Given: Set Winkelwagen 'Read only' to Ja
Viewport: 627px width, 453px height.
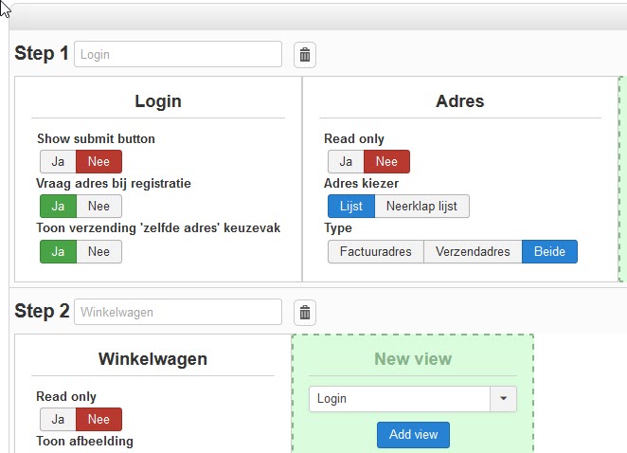Looking at the screenshot, I should pyautogui.click(x=58, y=419).
